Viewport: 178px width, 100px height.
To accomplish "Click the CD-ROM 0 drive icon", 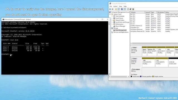I will (x=132, y=69).
